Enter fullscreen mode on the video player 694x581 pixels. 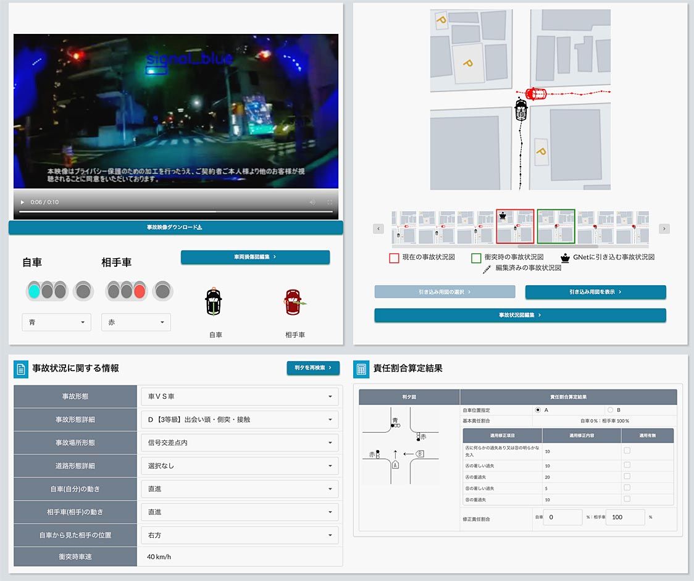[x=329, y=202]
